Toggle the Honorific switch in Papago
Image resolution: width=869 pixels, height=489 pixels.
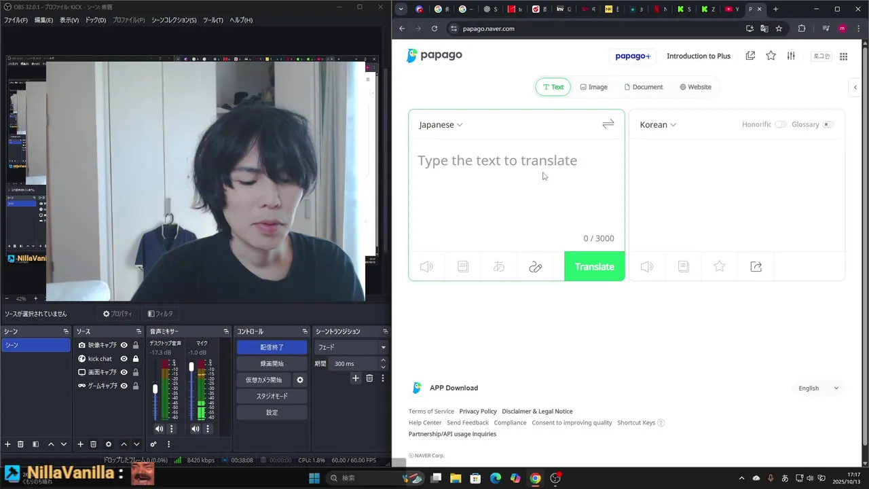pyautogui.click(x=780, y=124)
